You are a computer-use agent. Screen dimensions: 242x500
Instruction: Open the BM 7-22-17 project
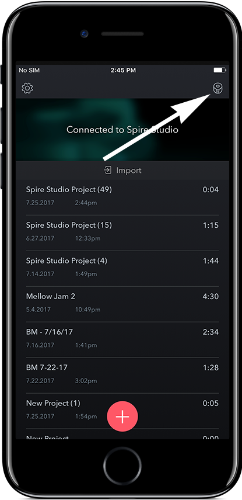[122, 375]
